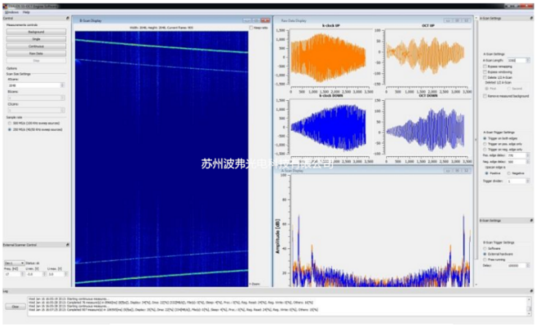Adjust the Freq. [Hz] spinner arrows
The width and height of the screenshot is (536, 327).
click(x=22, y=274)
